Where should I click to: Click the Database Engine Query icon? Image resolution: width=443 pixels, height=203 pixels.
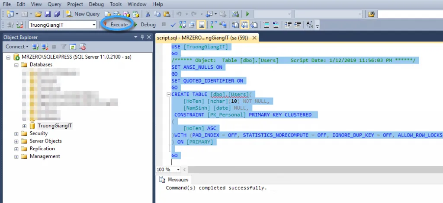click(107, 14)
